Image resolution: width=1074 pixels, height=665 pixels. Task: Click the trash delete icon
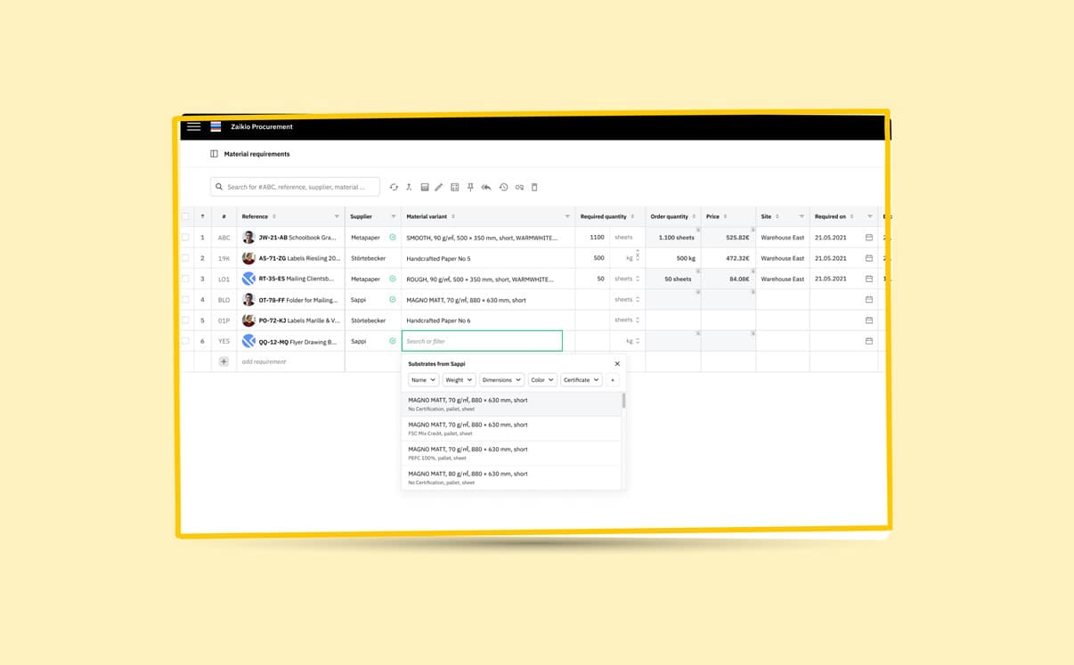point(534,187)
